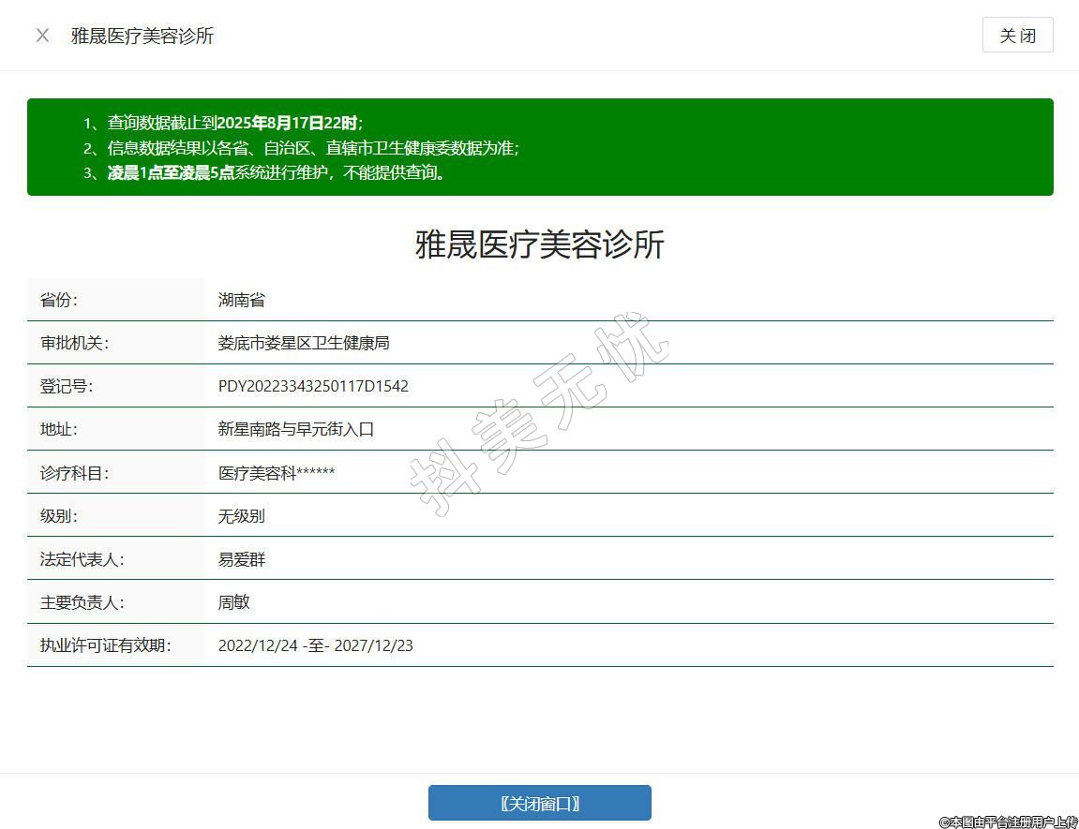This screenshot has height=829, width=1079.
Task: Click the X icon beside the dialog title
Action: coord(42,36)
